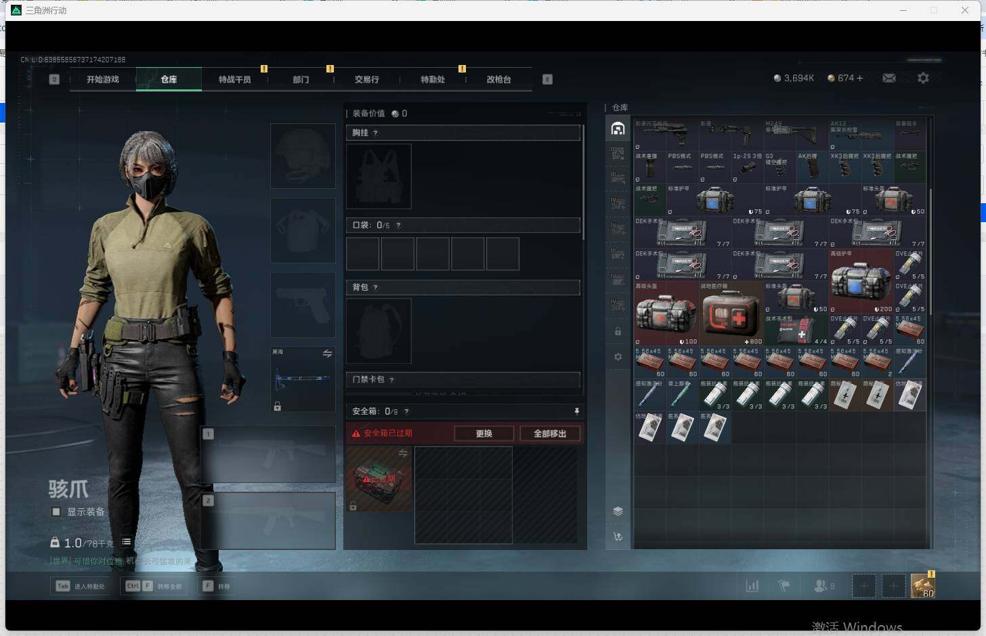This screenshot has width=986, height=636.
Task: Go to the 交易行 tab
Action: point(366,79)
